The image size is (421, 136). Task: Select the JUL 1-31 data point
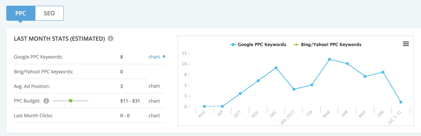pos(401,102)
